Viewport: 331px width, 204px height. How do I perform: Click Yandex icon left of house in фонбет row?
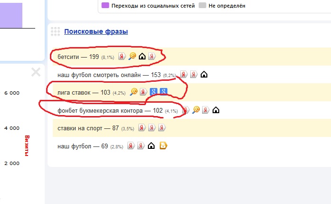[x=205, y=110]
